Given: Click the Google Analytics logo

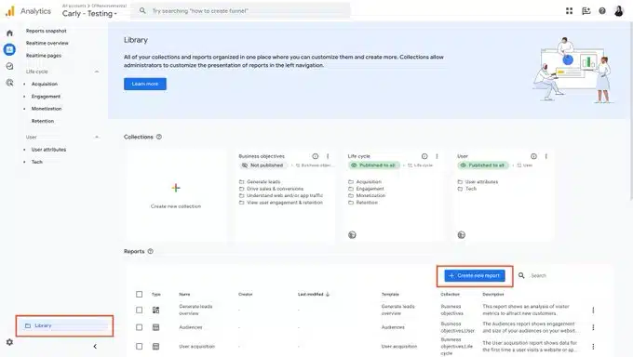Looking at the screenshot, I should click(x=9, y=11).
